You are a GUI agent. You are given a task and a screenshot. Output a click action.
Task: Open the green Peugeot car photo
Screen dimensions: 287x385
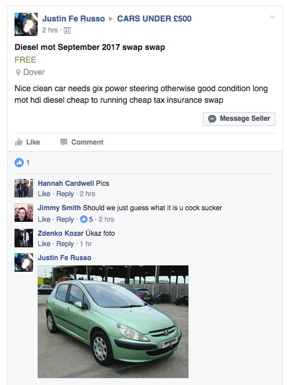click(x=113, y=321)
